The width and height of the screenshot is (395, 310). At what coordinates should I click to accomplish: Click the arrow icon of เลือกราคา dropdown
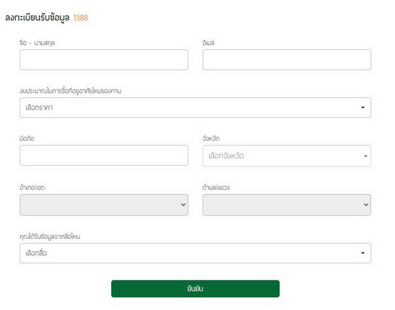[x=363, y=107]
